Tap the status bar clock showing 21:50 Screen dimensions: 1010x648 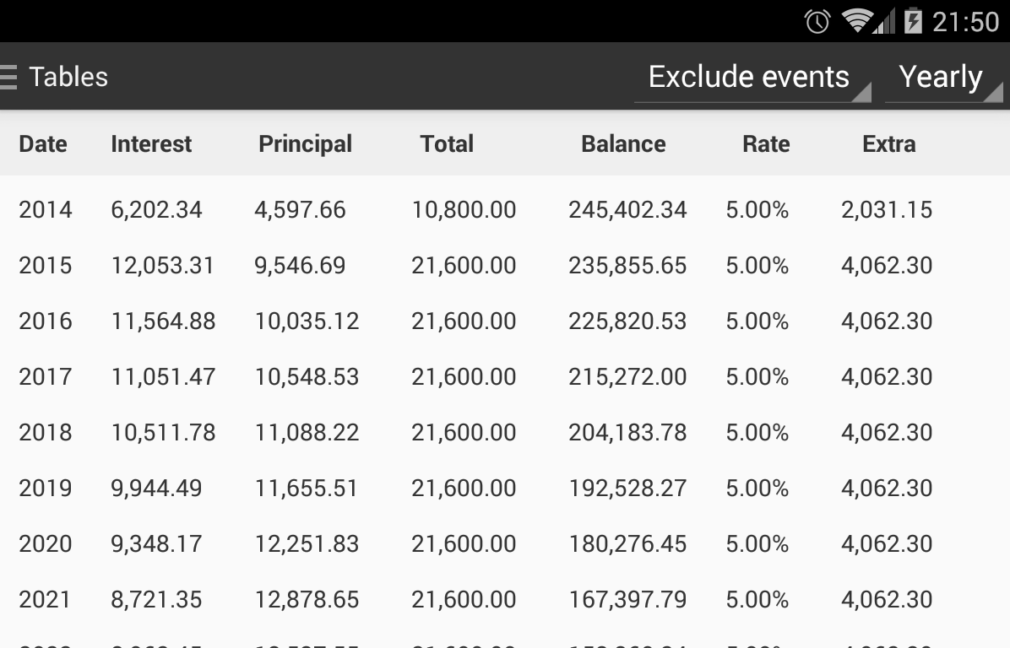(965, 21)
